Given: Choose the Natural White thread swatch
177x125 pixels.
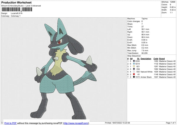Looking at the screenshot, I should (134, 72).
